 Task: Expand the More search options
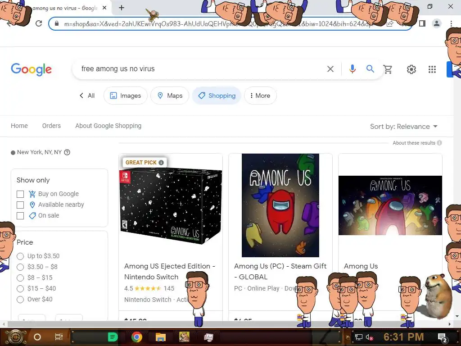click(x=260, y=96)
